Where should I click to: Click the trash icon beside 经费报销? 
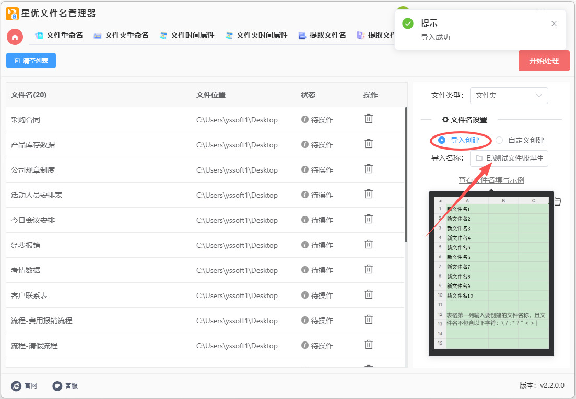[x=369, y=244]
